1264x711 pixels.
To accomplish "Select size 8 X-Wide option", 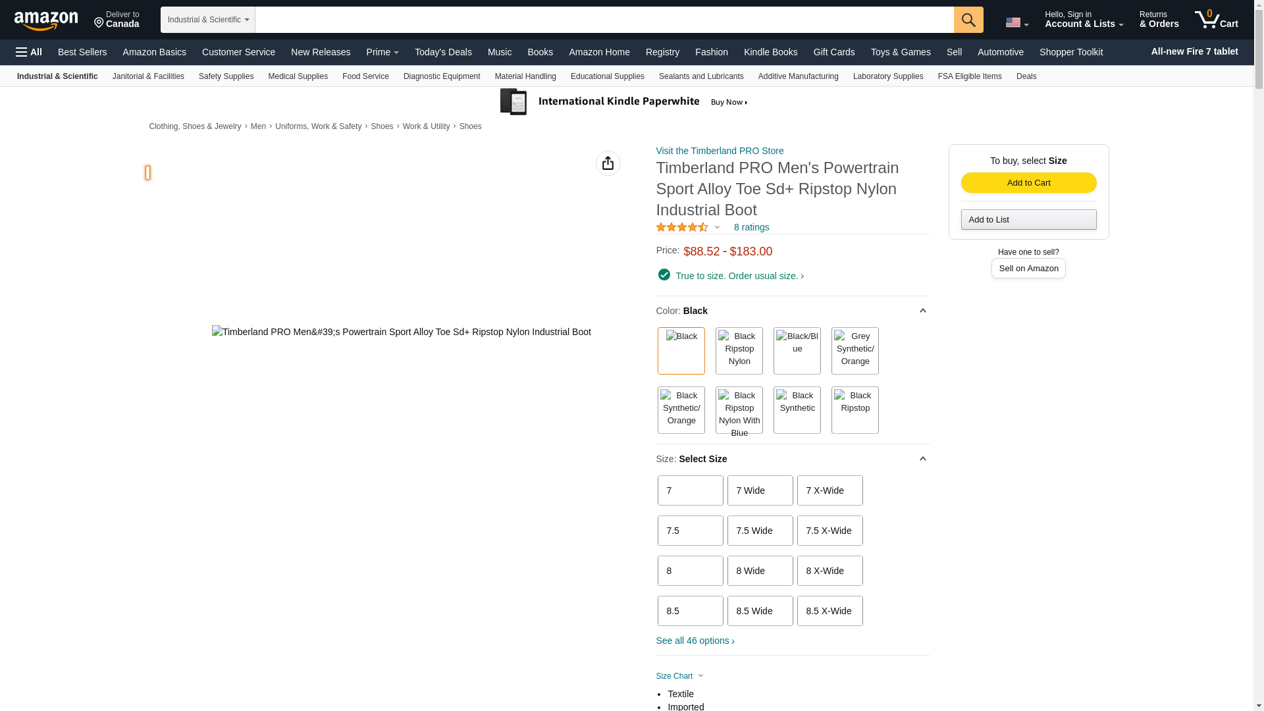I will (x=829, y=571).
